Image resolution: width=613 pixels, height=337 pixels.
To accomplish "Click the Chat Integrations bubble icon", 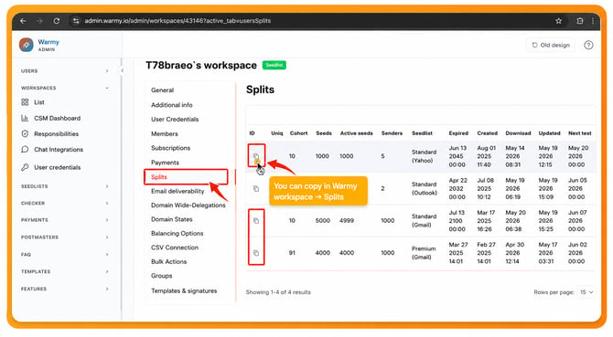I will click(x=25, y=150).
